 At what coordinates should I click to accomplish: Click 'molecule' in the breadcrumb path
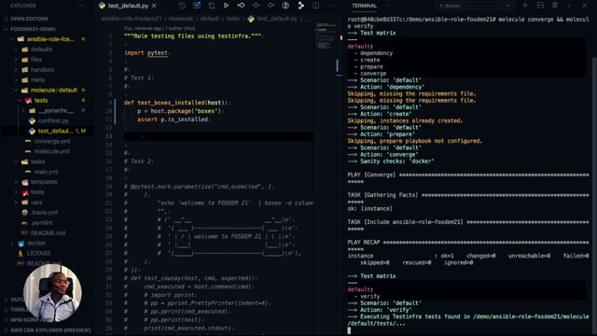[181, 19]
